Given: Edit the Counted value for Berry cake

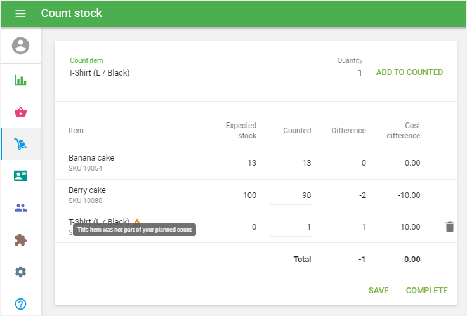Looking at the screenshot, I should click(291, 195).
